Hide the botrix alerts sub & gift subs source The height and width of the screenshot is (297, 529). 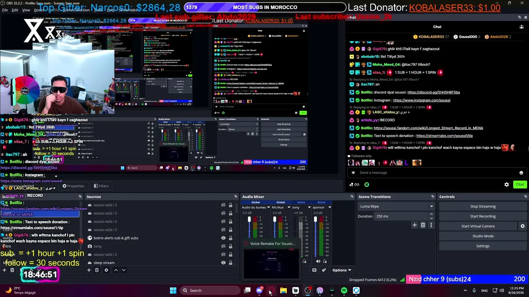coord(224,238)
